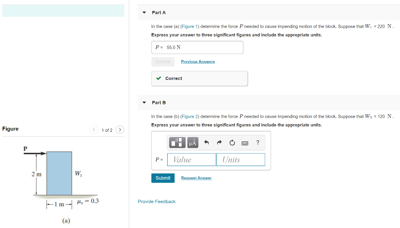
Task: Click the μÅ units symbol icon
Action: [x=192, y=143]
